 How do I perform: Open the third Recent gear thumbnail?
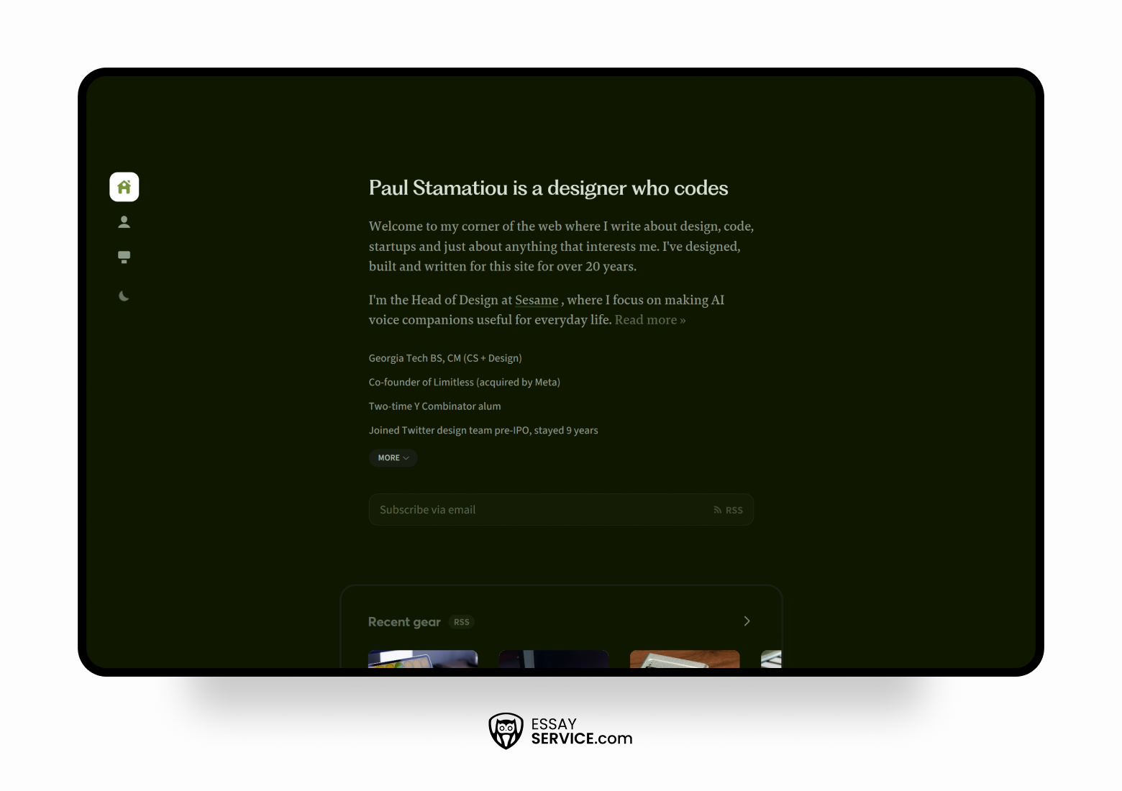685,659
